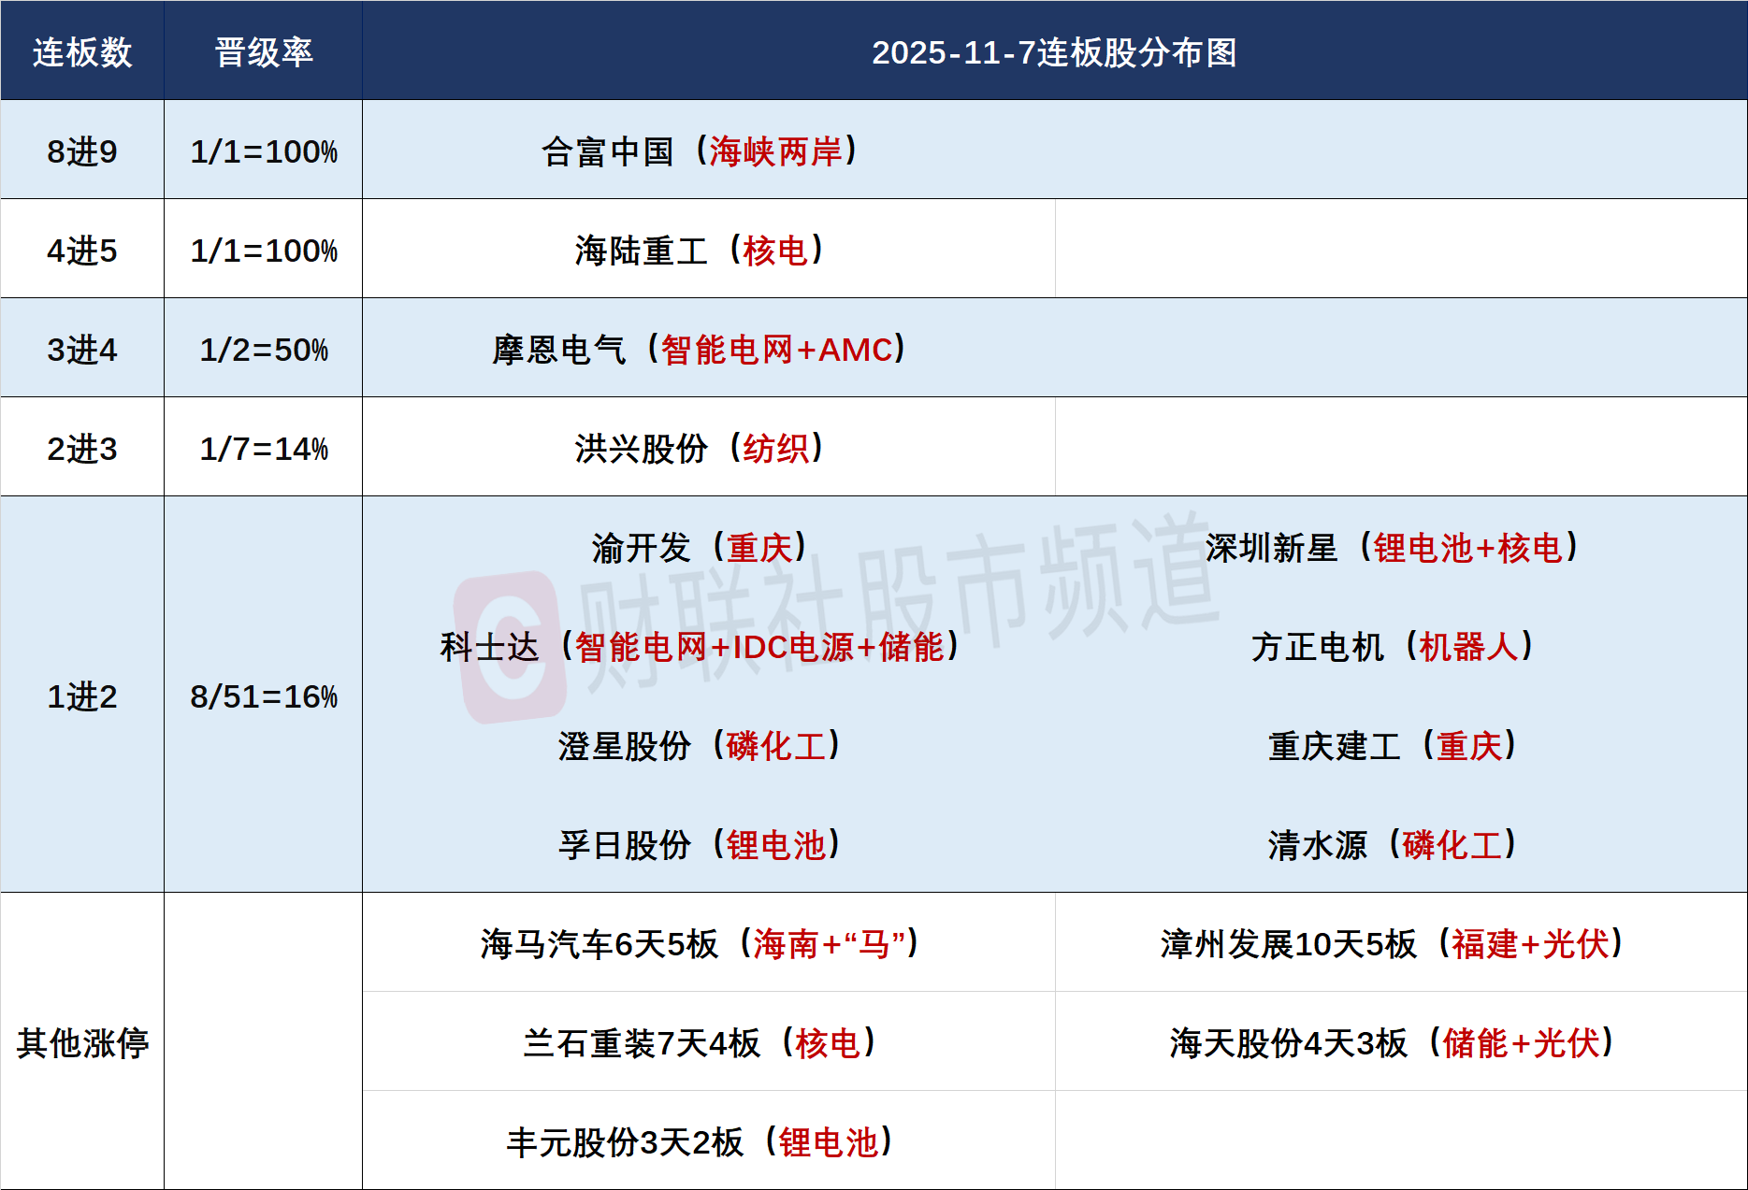
Task: Click the entry "海马汽车6天5板"
Action: pyautogui.click(x=600, y=943)
